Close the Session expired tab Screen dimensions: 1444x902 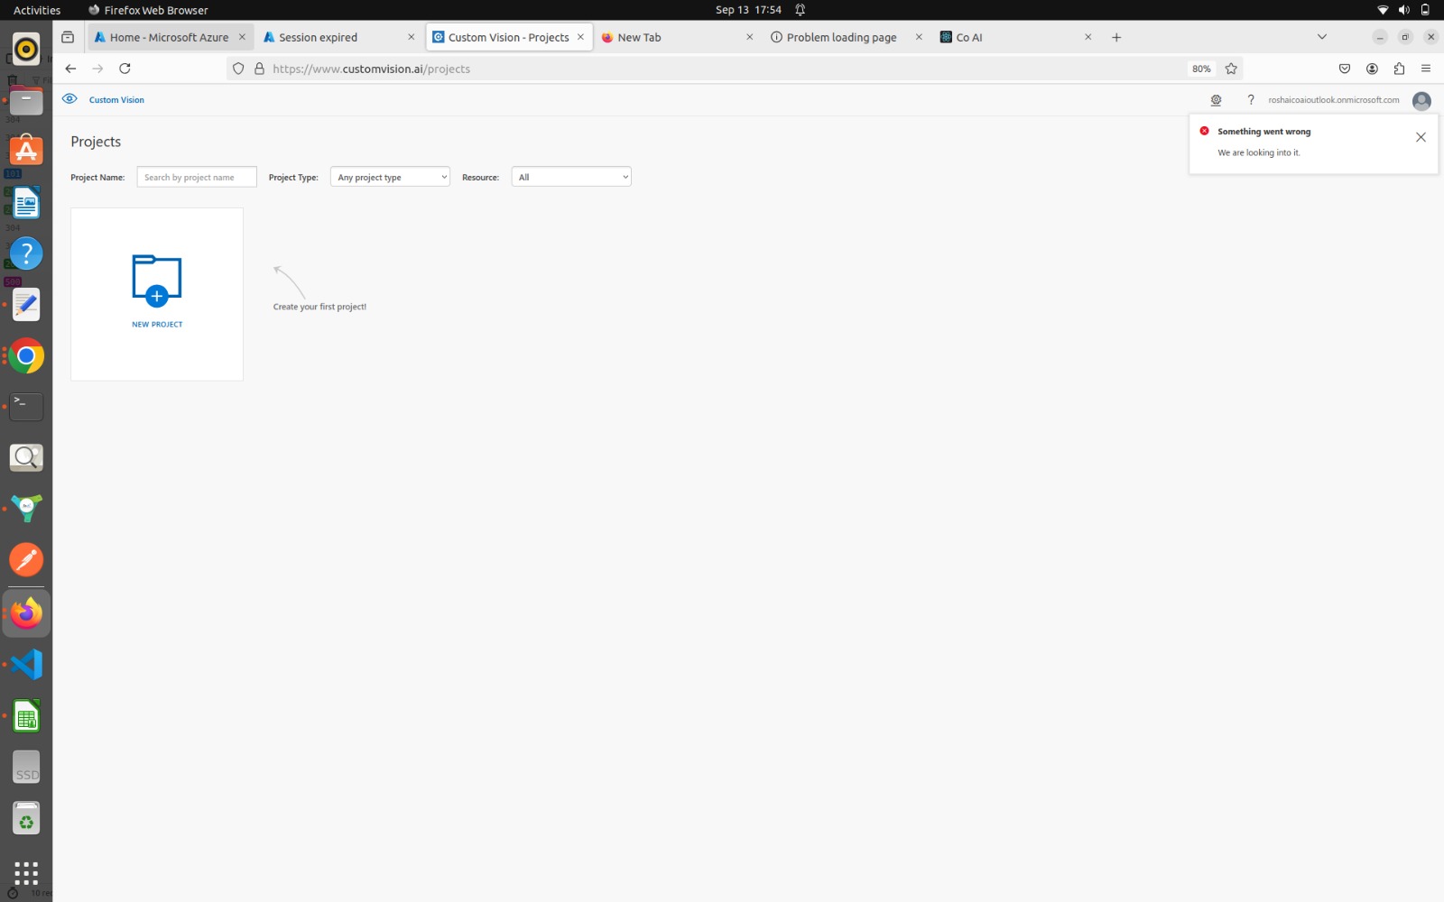tap(411, 37)
